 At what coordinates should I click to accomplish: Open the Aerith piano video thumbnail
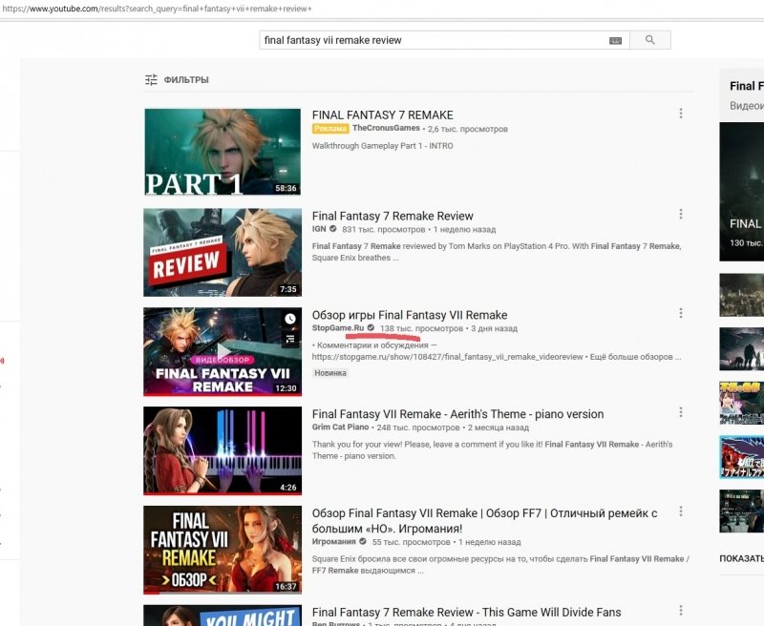[223, 450]
